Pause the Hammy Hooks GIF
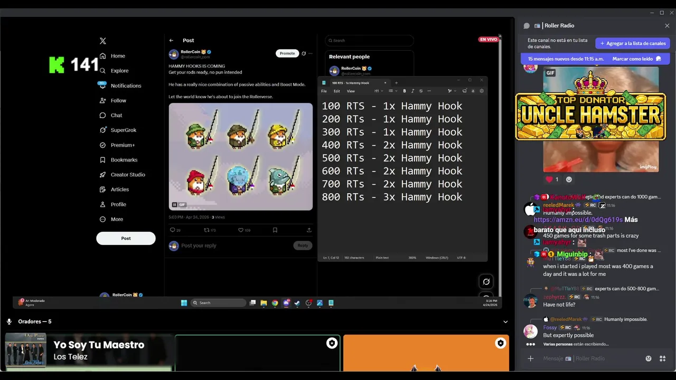Image resolution: width=676 pixels, height=380 pixels. 174,205
